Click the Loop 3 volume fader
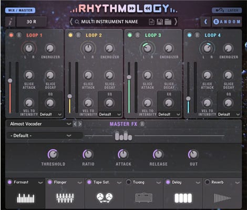 point(129,77)
